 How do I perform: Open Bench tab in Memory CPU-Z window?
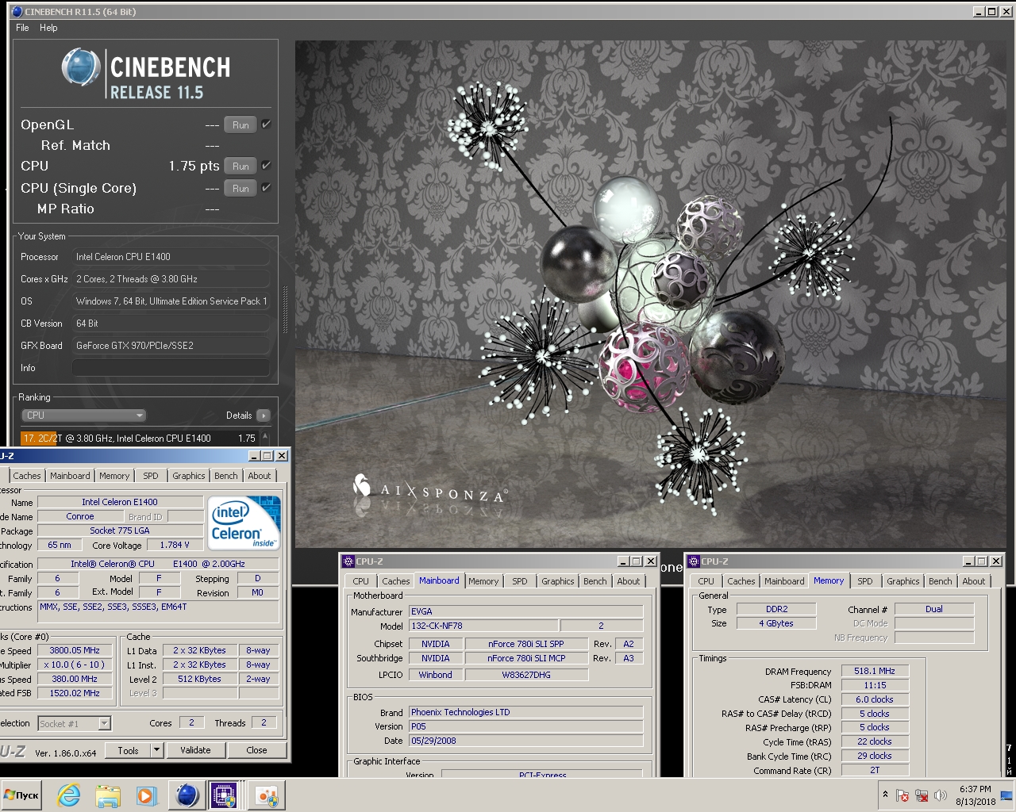(x=941, y=581)
